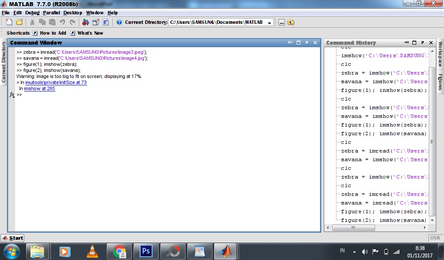
Task: Click the Redo arrow icon
Action: [72, 22]
